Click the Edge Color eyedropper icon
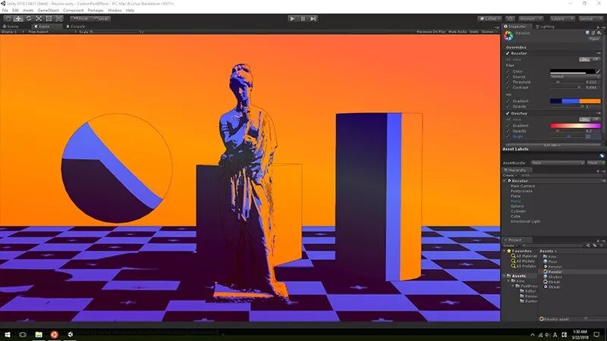 pyautogui.click(x=598, y=71)
